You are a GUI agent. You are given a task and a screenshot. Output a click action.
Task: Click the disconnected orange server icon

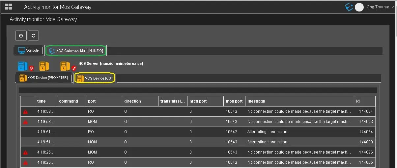click(65, 66)
